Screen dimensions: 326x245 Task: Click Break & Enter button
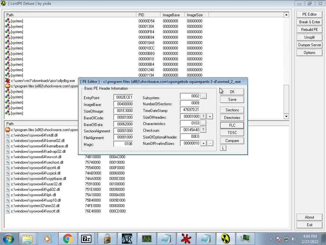309,22
